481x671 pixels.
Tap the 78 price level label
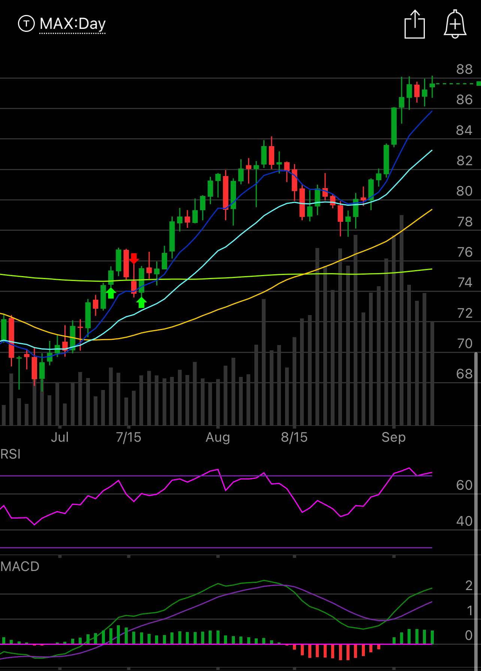[465, 222]
